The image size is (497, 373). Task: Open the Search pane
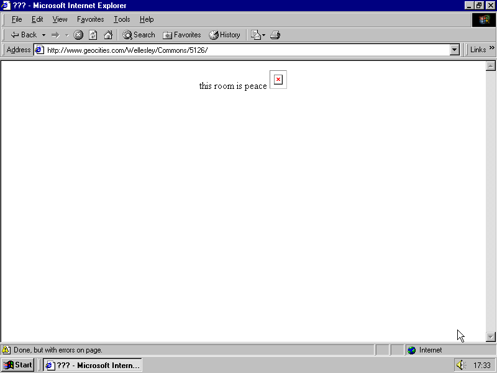(139, 35)
